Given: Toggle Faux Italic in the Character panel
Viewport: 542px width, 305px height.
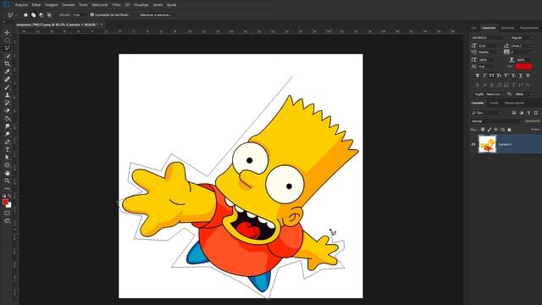Looking at the screenshot, I should click(x=484, y=75).
